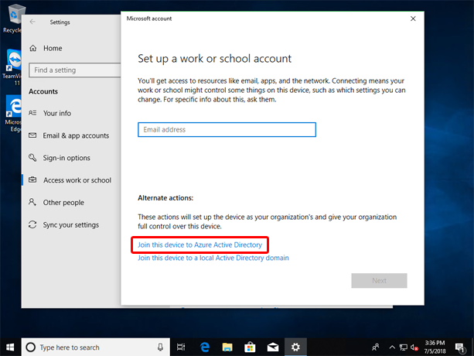Click Join this device to a local Active Directory domain
The image size is (474, 356).
pyautogui.click(x=213, y=258)
